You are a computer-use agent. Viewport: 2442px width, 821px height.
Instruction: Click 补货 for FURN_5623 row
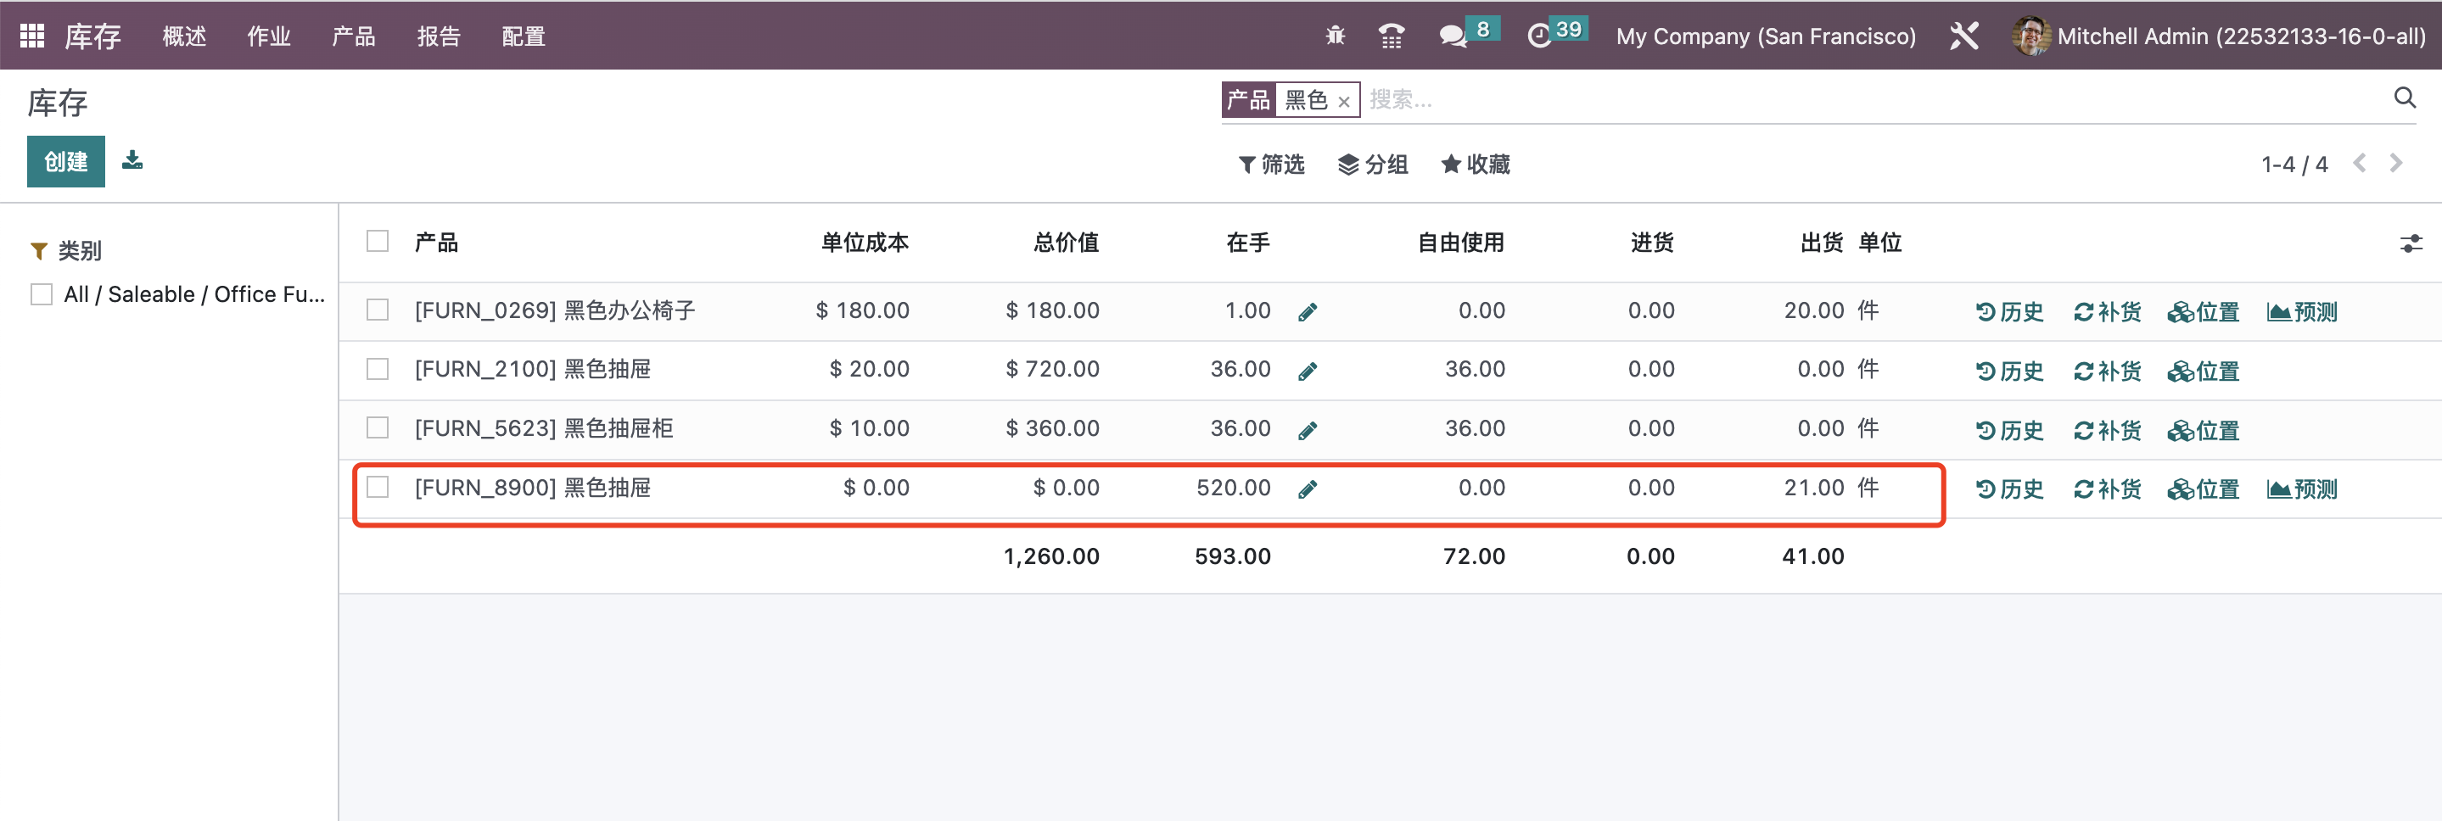pos(2108,432)
